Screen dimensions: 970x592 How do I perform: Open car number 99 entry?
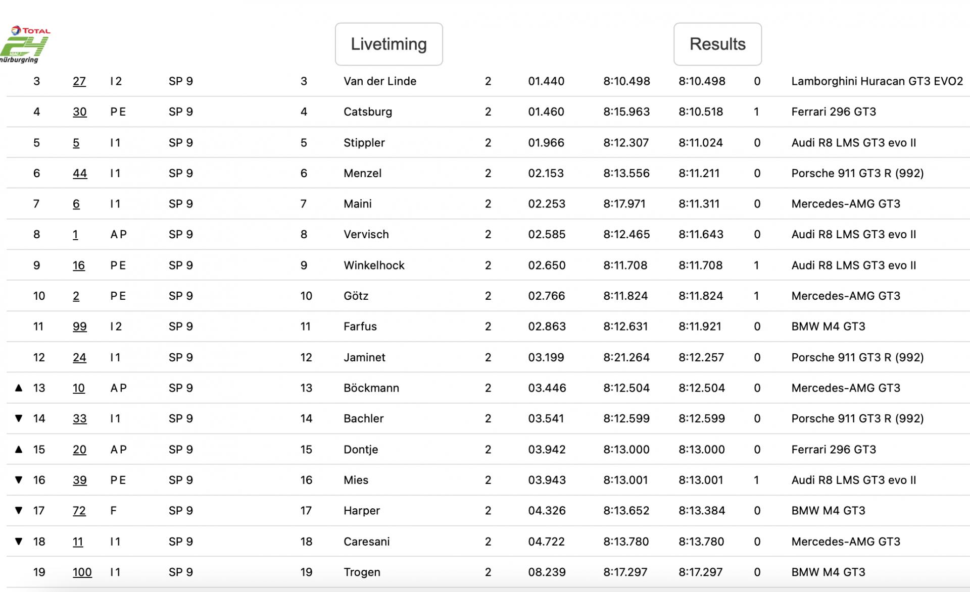[x=80, y=327]
